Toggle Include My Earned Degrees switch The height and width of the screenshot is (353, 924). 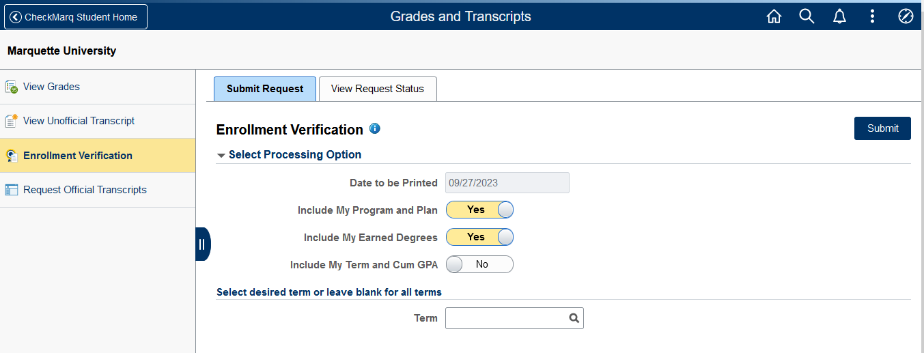(479, 237)
